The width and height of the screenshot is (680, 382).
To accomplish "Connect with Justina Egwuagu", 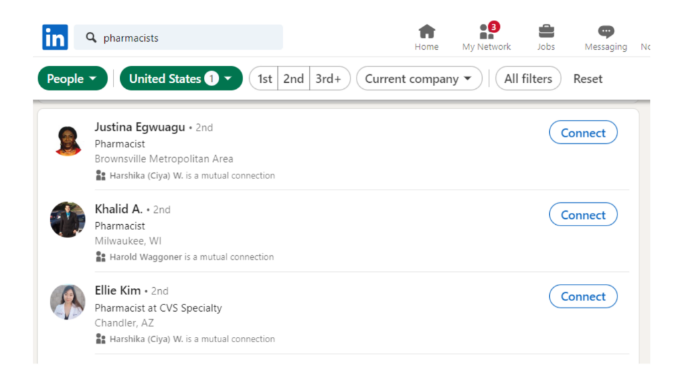I will 583,133.
